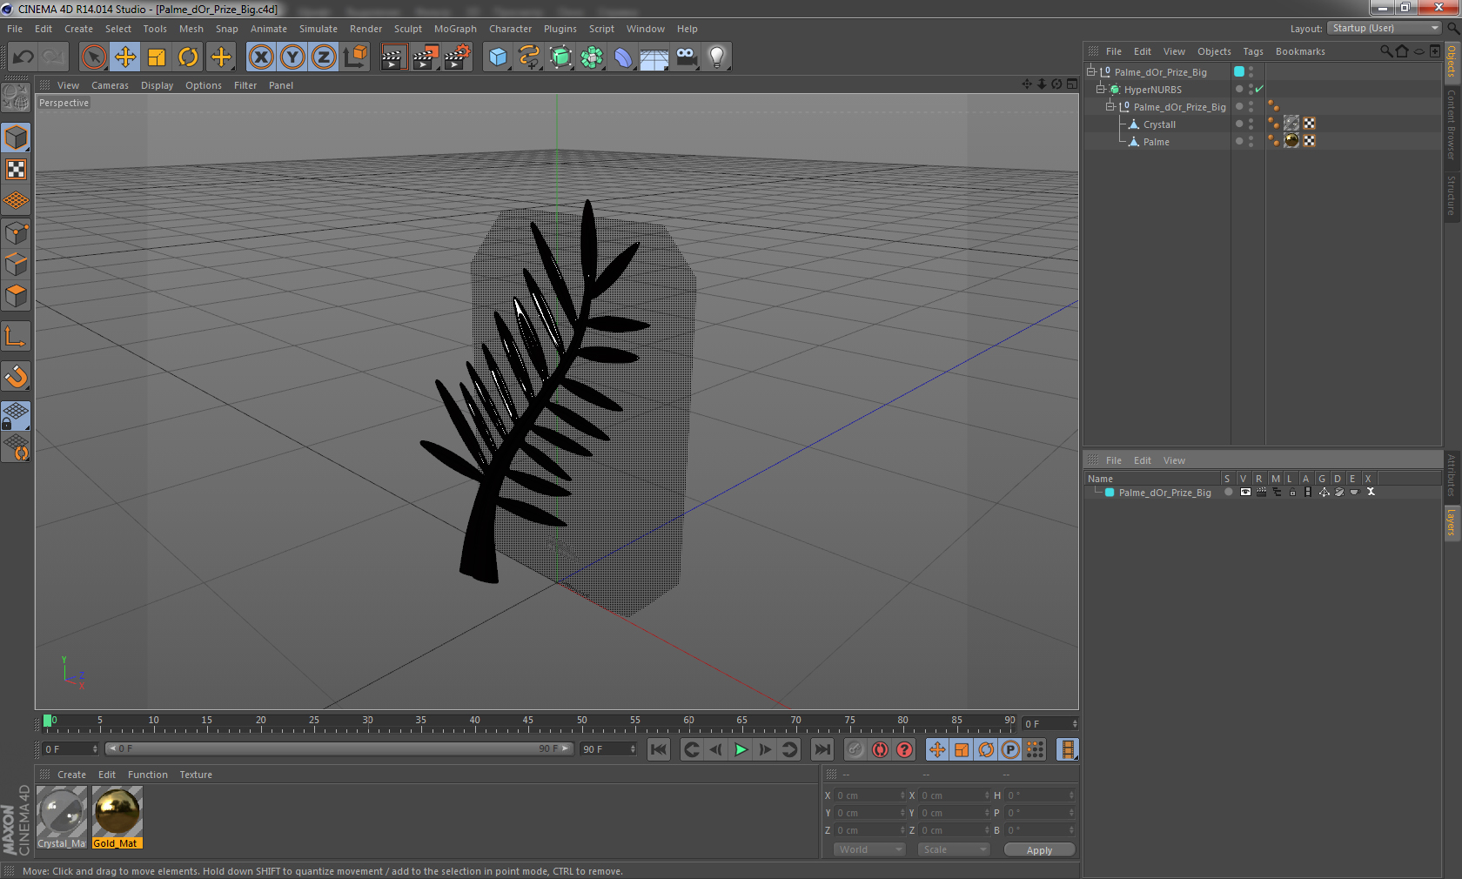Viewport: 1462px width, 879px height.
Task: Toggle the Crystall visibility dots
Action: point(1251,124)
